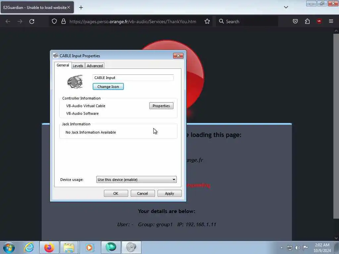Click the volume tray icon
This screenshot has height=254, width=339.
[298, 248]
